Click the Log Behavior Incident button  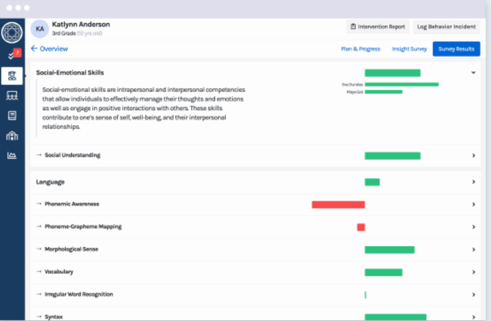[x=446, y=27]
